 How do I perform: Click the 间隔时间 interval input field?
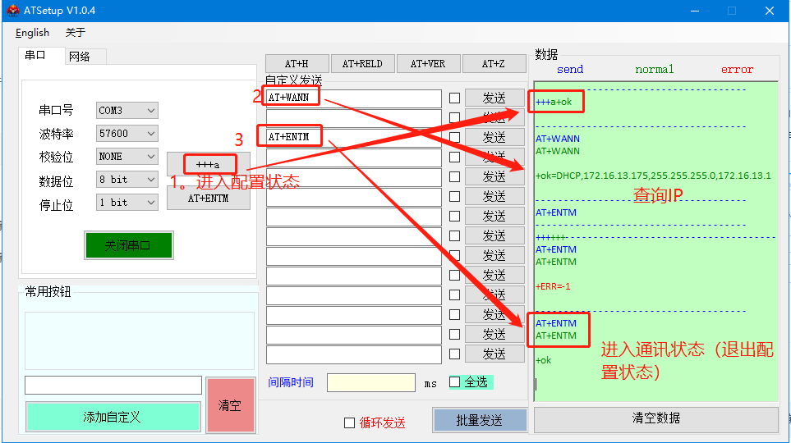(x=370, y=382)
